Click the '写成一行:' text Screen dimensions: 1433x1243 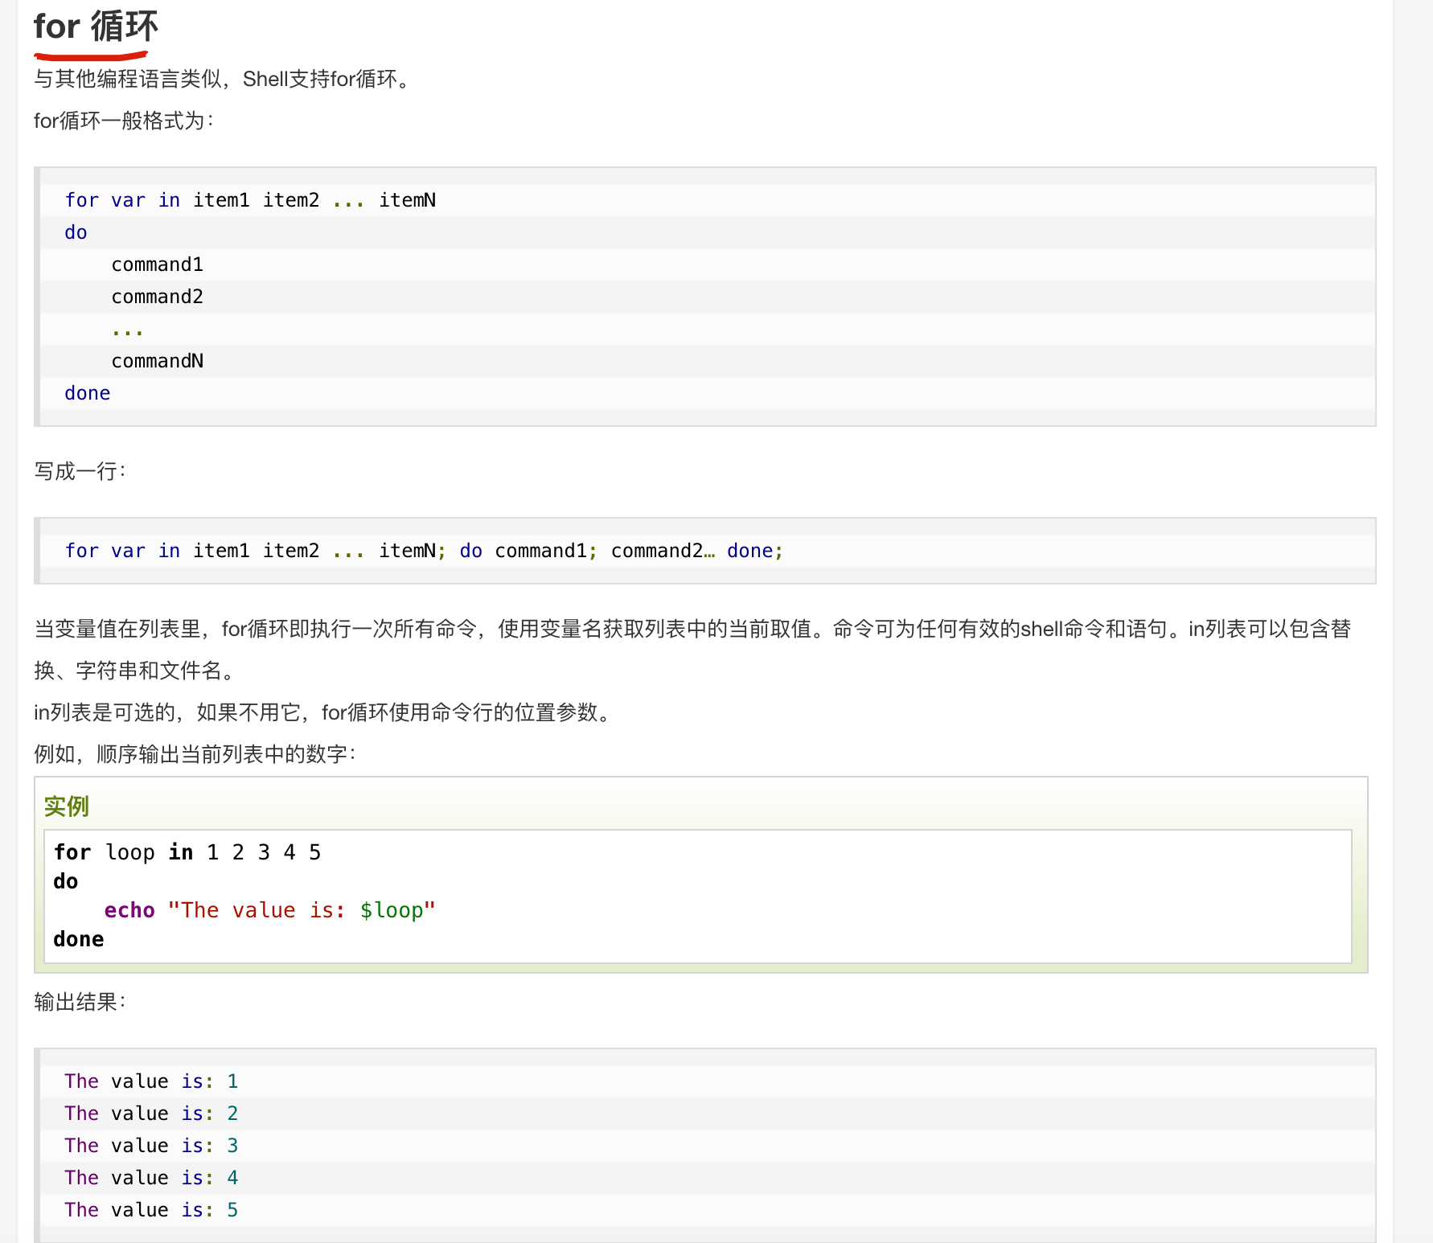[x=80, y=471]
